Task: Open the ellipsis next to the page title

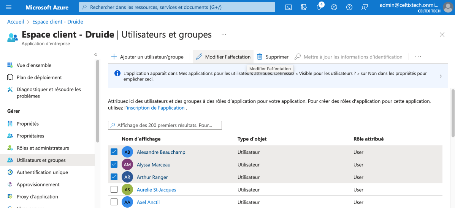Action: (x=224, y=35)
